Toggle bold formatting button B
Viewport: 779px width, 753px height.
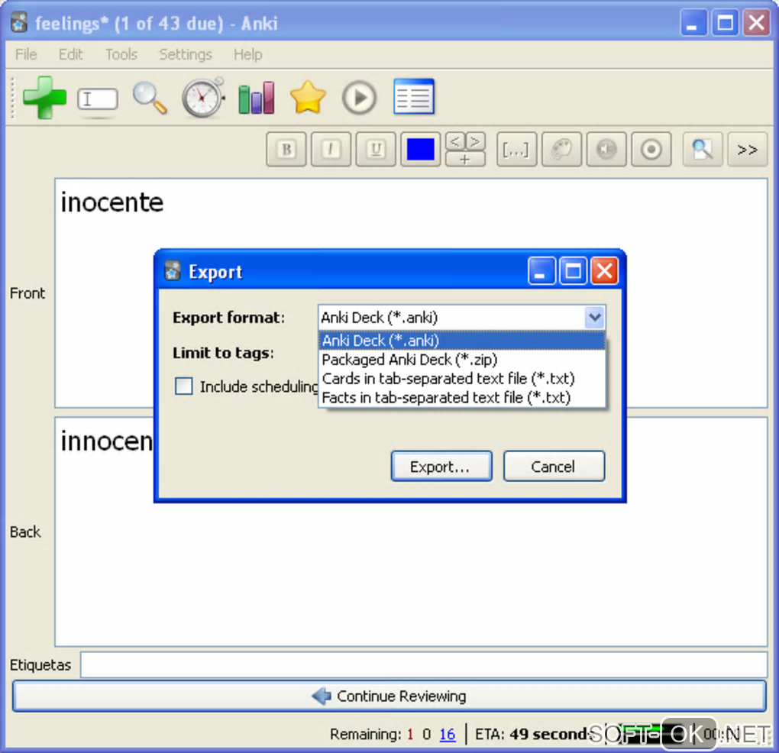tap(286, 150)
